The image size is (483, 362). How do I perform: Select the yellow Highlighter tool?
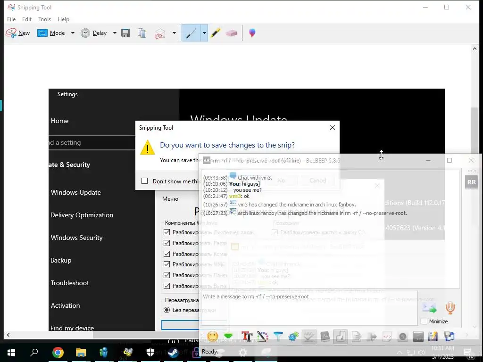(216, 33)
